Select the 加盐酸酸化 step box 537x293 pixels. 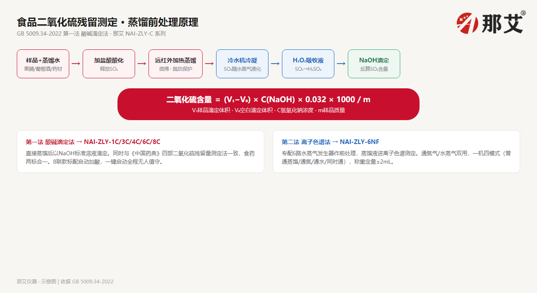[x=109, y=64]
